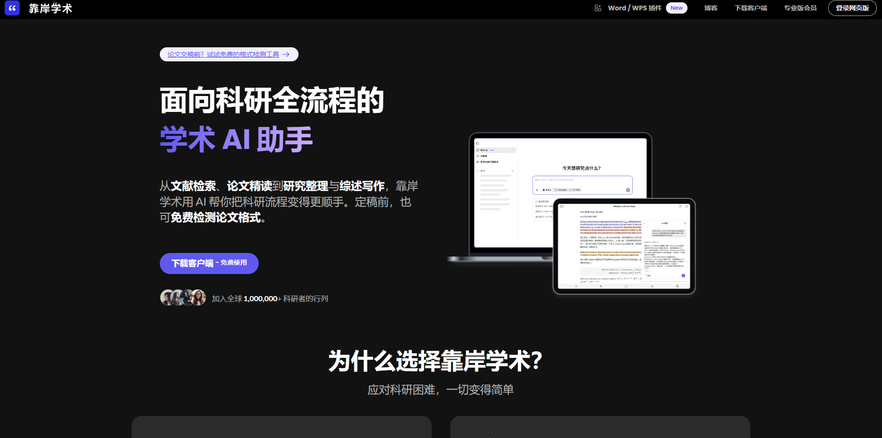Click the 学术 AI 助手 purple headline

pos(236,140)
